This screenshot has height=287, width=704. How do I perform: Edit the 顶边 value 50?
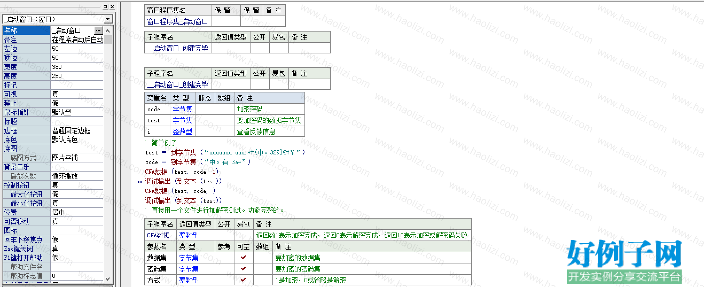[x=77, y=58]
